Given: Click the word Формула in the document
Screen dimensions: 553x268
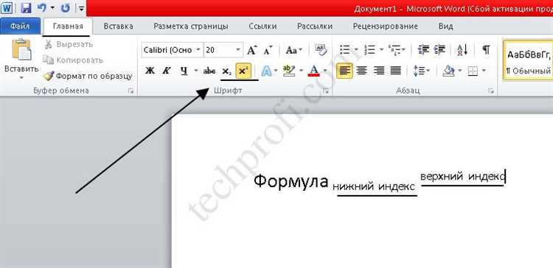Looking at the screenshot, I should pyautogui.click(x=291, y=181).
